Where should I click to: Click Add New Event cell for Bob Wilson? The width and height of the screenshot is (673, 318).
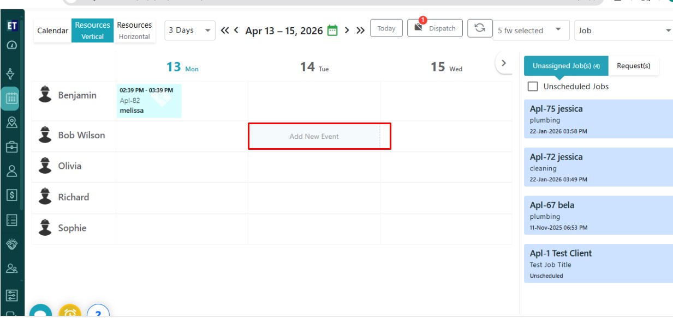pos(314,137)
